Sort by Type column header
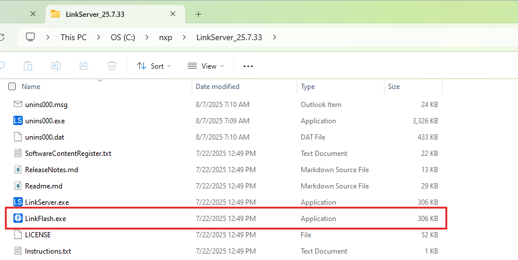 click(x=308, y=87)
